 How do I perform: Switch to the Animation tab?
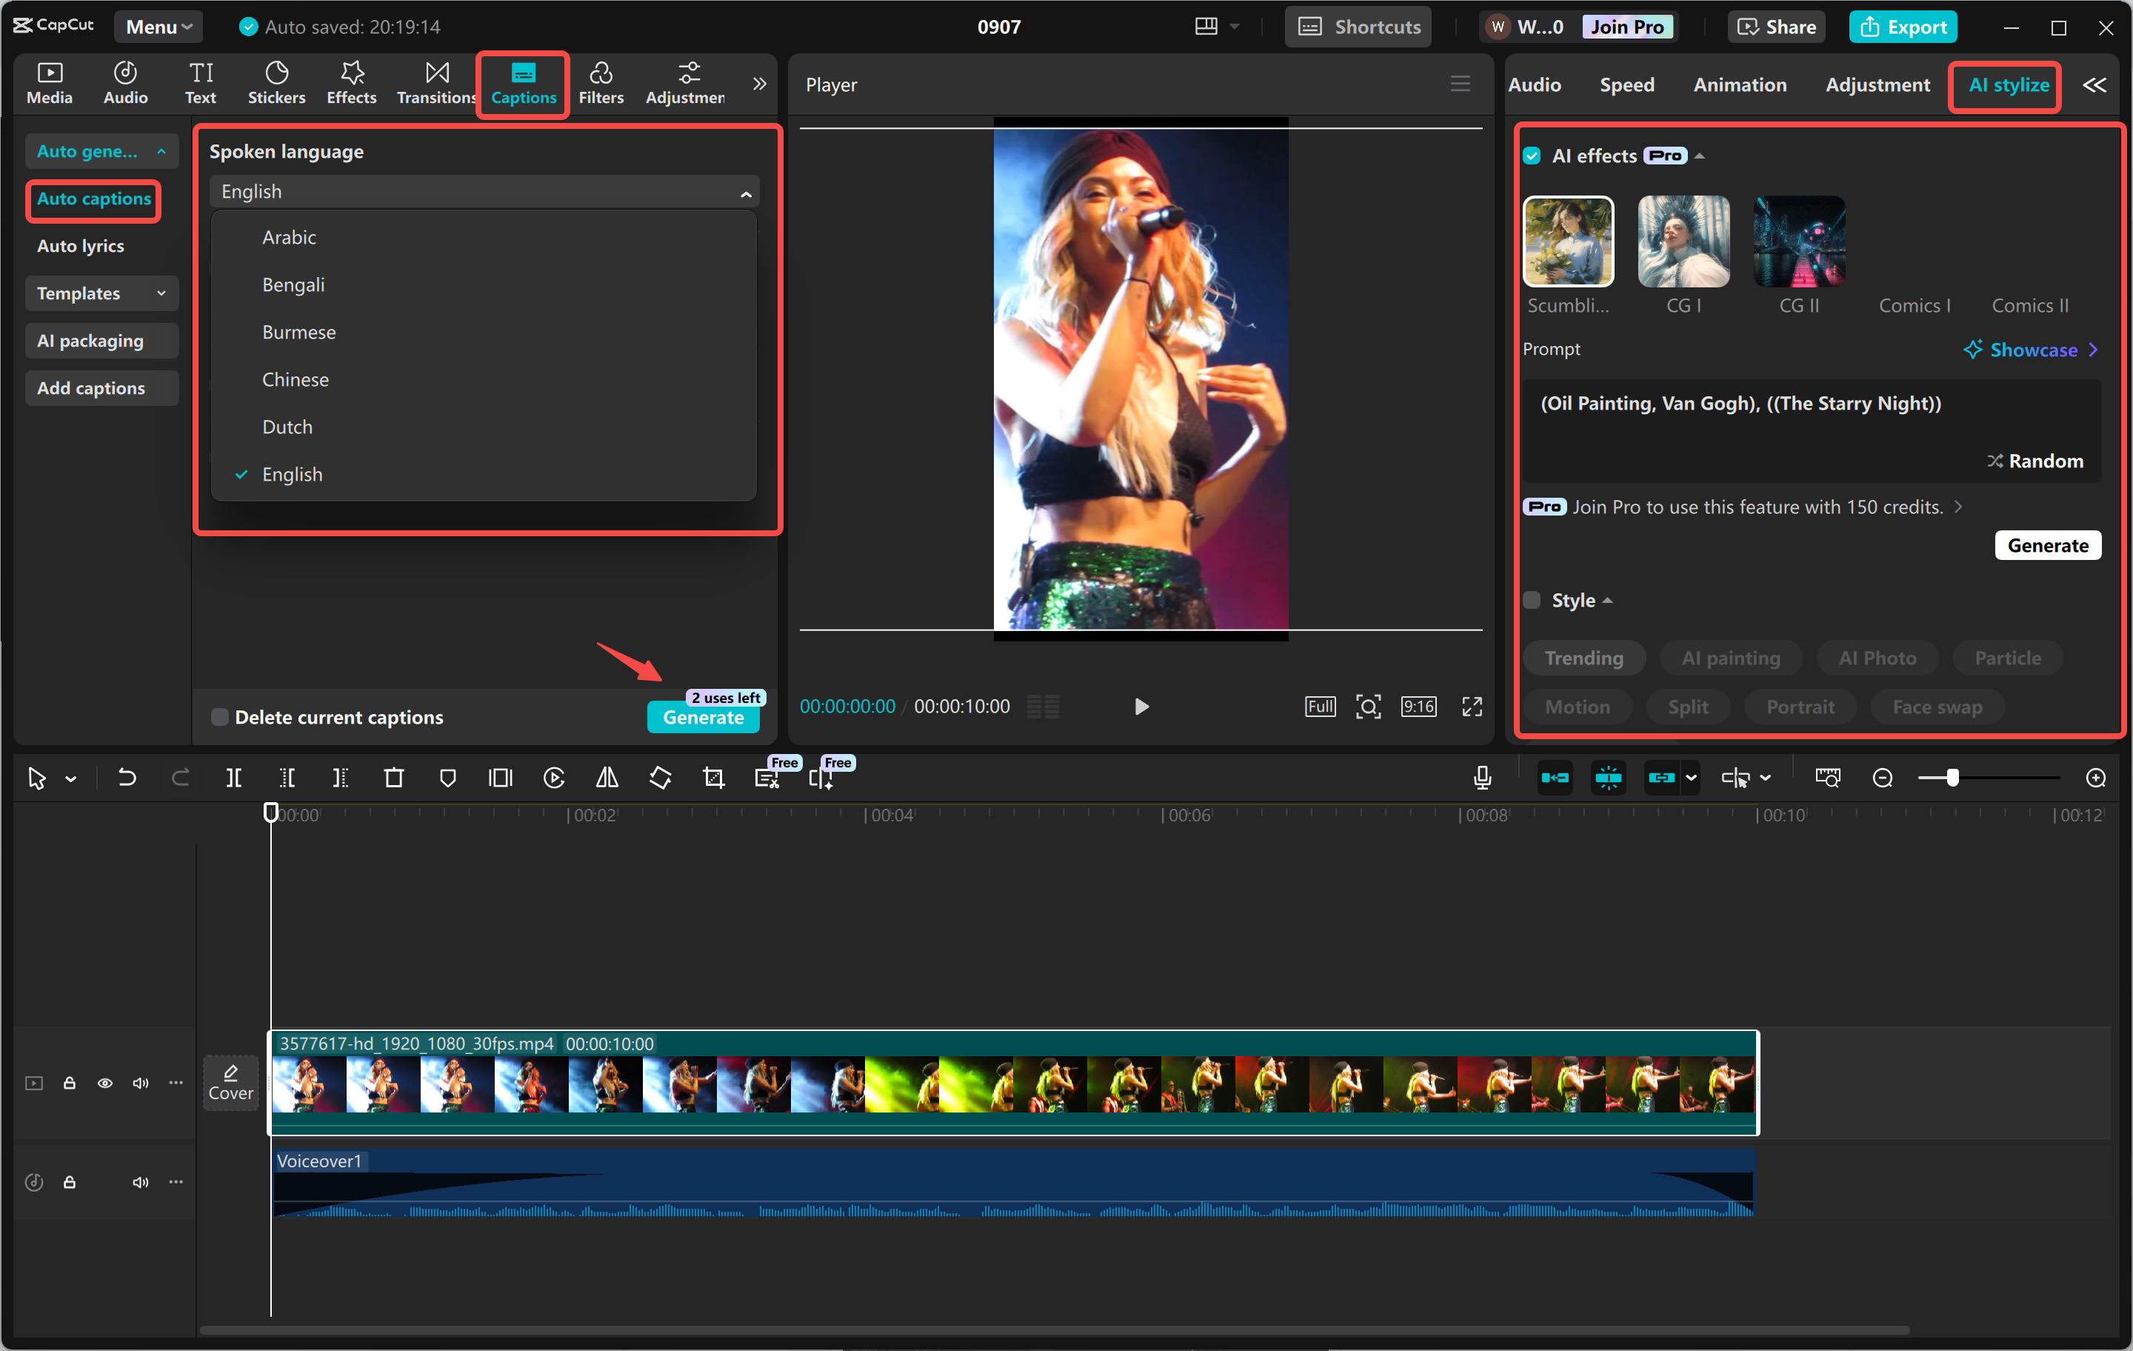[x=1740, y=85]
